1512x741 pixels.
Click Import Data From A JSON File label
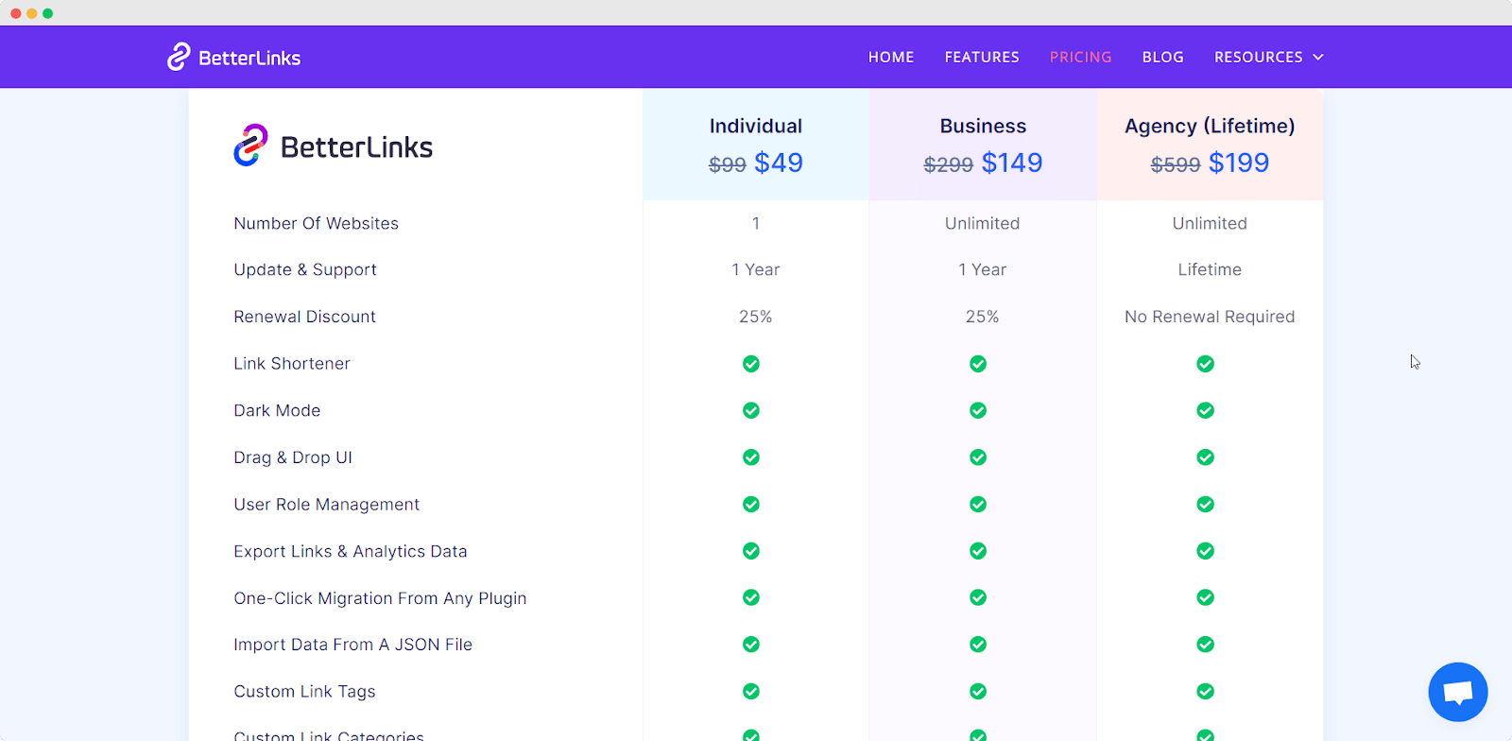tap(353, 645)
